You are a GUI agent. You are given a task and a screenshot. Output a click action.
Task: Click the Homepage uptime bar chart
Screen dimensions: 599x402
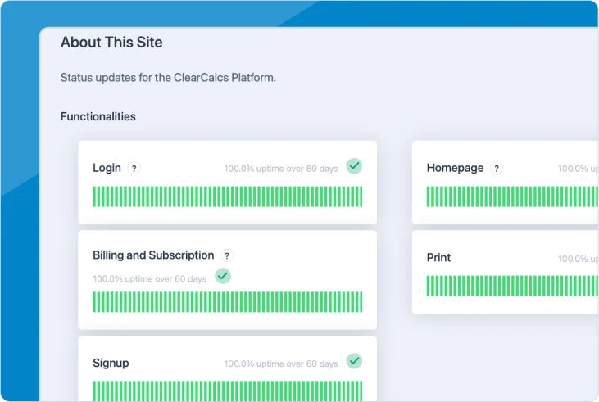coord(512,196)
